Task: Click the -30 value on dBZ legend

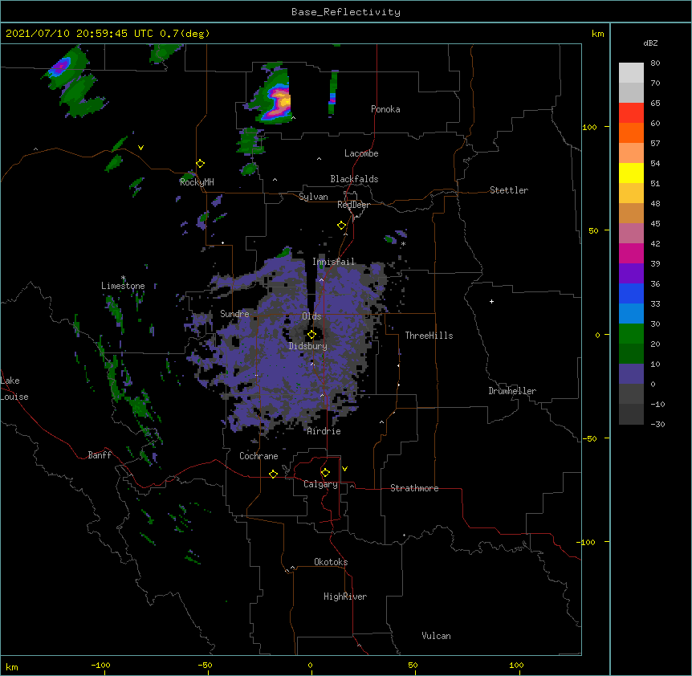Action: tap(657, 424)
